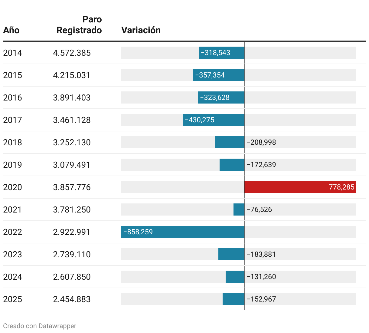Click the 2.454.883 value for 2025

pos(72,299)
